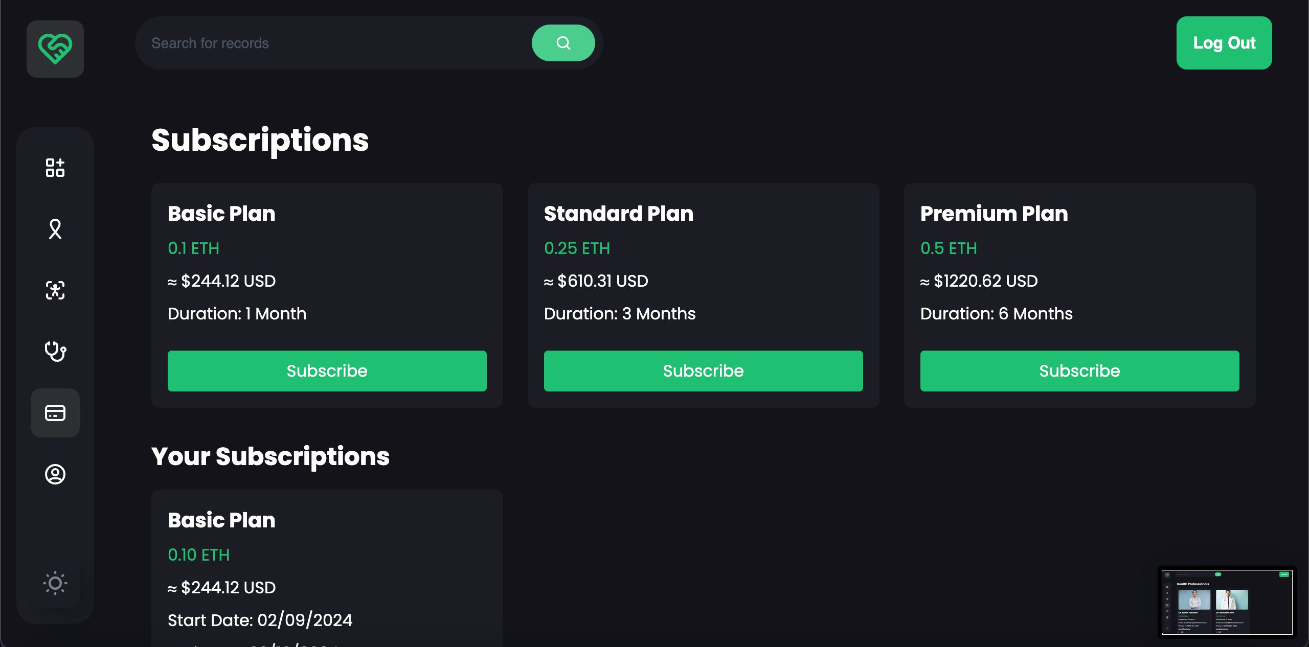1309x647 pixels.
Task: Click the Your Subscriptions heading
Action: [270, 456]
